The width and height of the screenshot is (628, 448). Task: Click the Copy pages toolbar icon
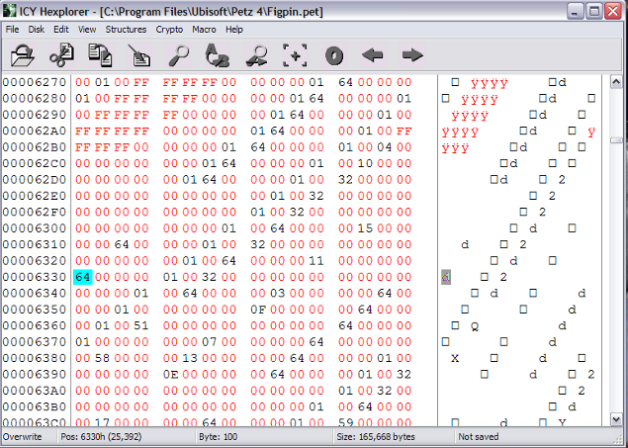point(100,55)
